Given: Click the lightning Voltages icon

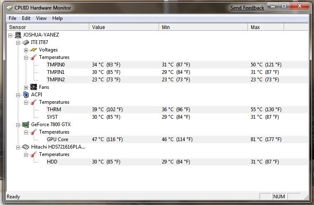Looking at the screenshot, I should 34,50.
